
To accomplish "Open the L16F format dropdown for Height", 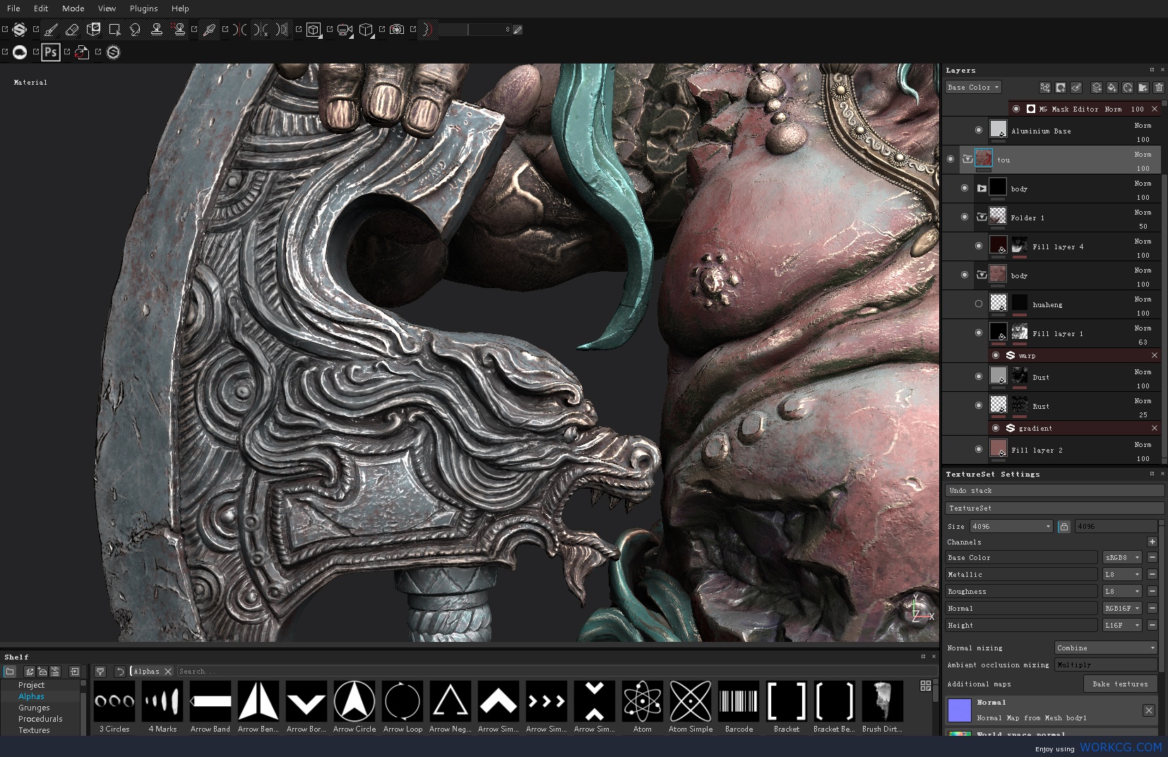I will coord(1122,625).
